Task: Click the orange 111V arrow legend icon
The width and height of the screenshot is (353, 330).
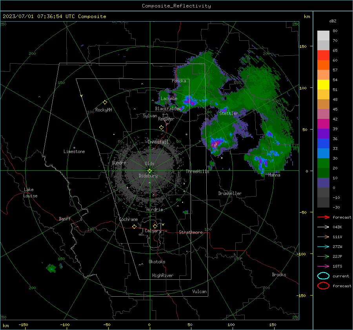Action: pyautogui.click(x=323, y=237)
